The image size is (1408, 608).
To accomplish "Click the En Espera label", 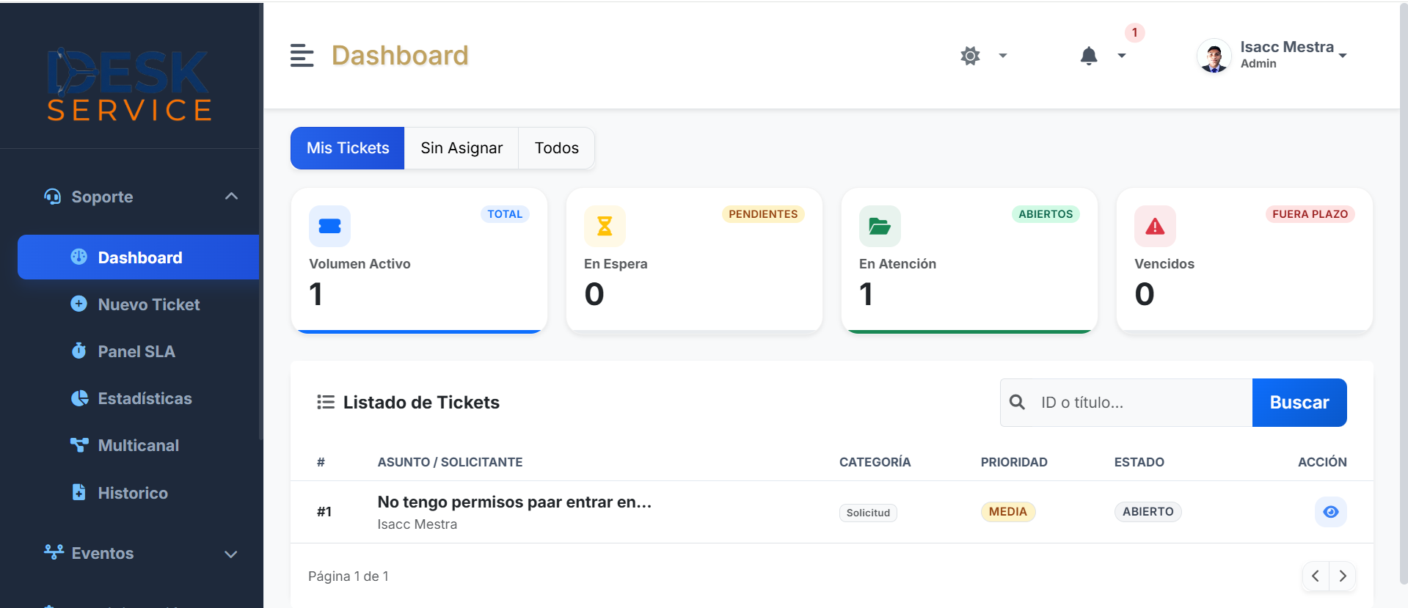I will tap(616, 264).
